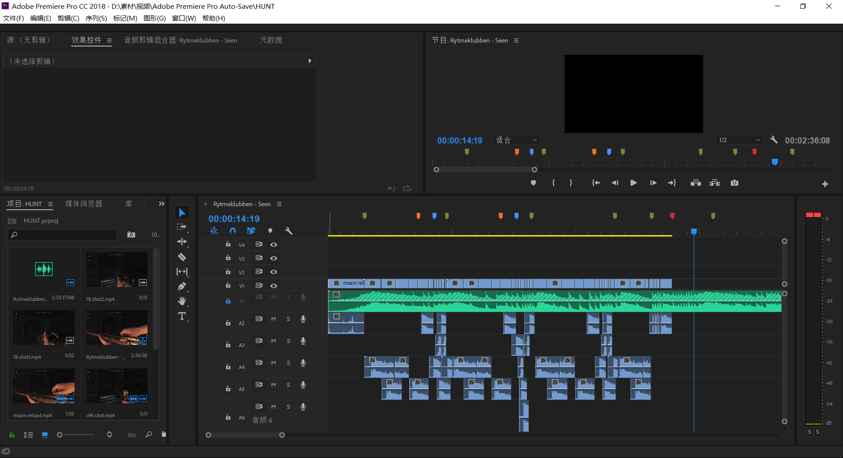
Task: Step back one frame in program monitor
Action: 615,183
